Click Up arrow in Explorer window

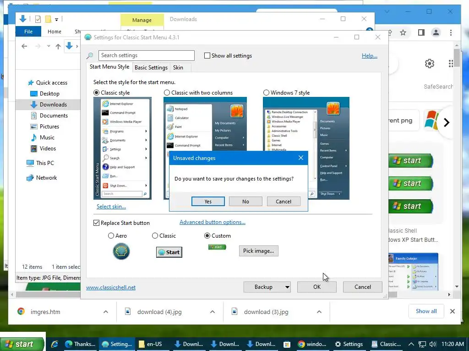tap(58, 46)
